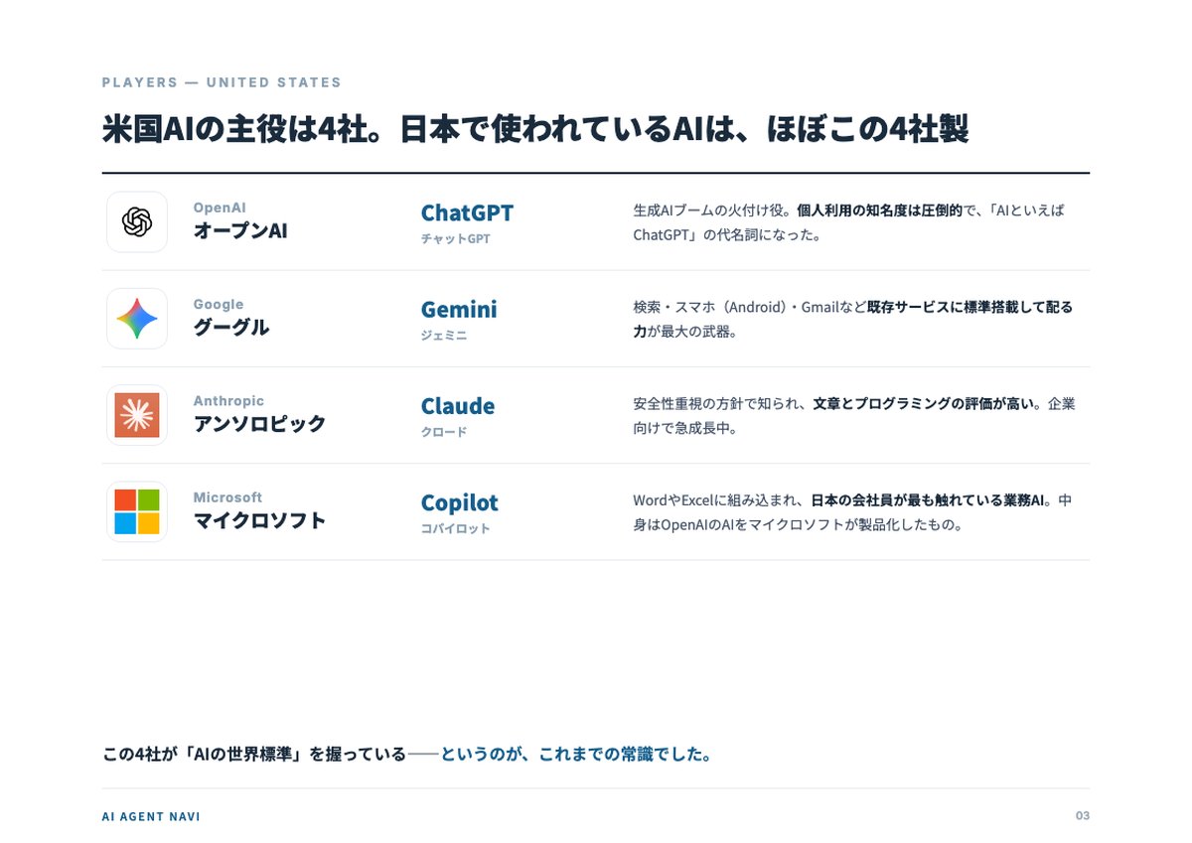Screen dimensions: 1192x843
Task: Click the Gemini product name
Action: [459, 310]
